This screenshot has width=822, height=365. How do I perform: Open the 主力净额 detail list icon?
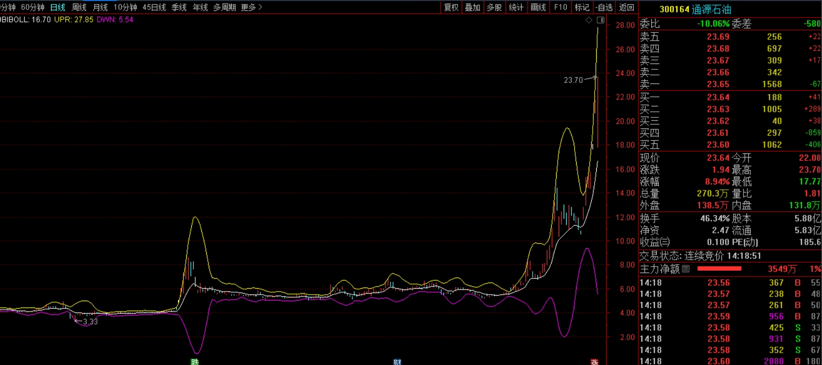tap(686, 269)
